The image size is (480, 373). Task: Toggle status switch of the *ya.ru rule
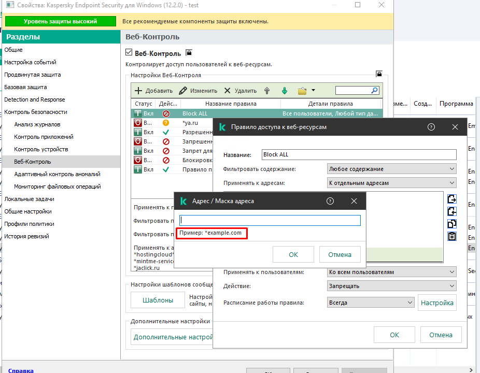138,123
